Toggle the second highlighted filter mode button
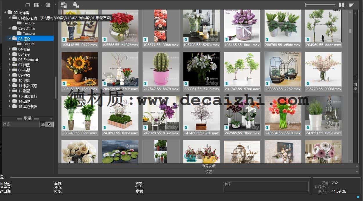 50,124
